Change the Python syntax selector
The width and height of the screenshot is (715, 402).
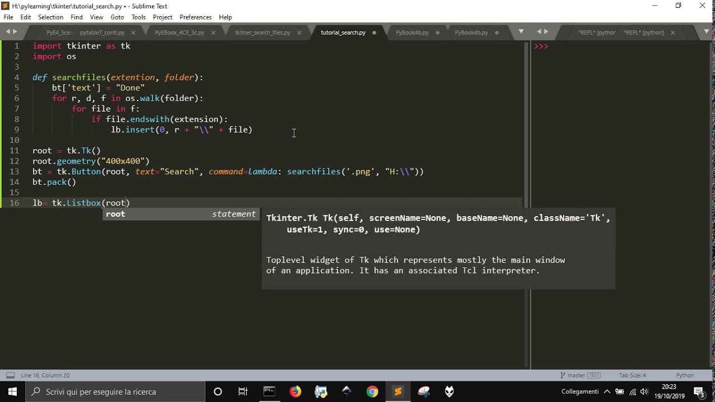coord(685,375)
